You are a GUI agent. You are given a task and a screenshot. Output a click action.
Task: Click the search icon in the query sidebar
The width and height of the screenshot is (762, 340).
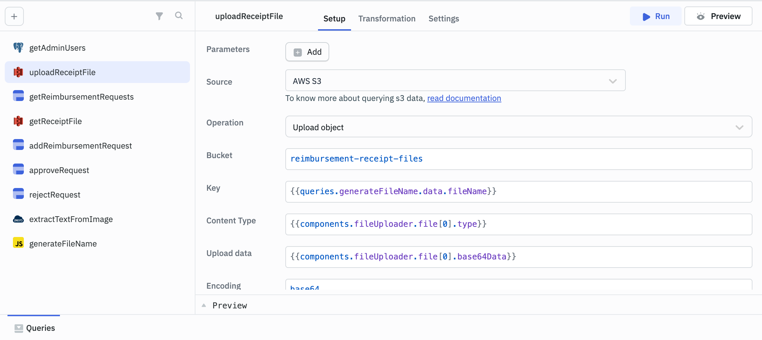point(179,16)
